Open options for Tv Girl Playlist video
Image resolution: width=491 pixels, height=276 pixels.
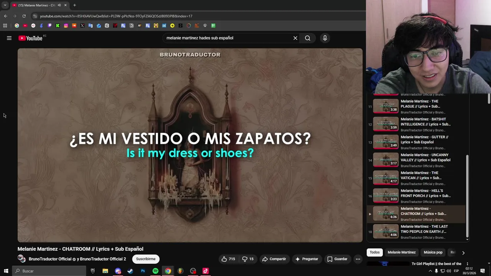(x=467, y=264)
